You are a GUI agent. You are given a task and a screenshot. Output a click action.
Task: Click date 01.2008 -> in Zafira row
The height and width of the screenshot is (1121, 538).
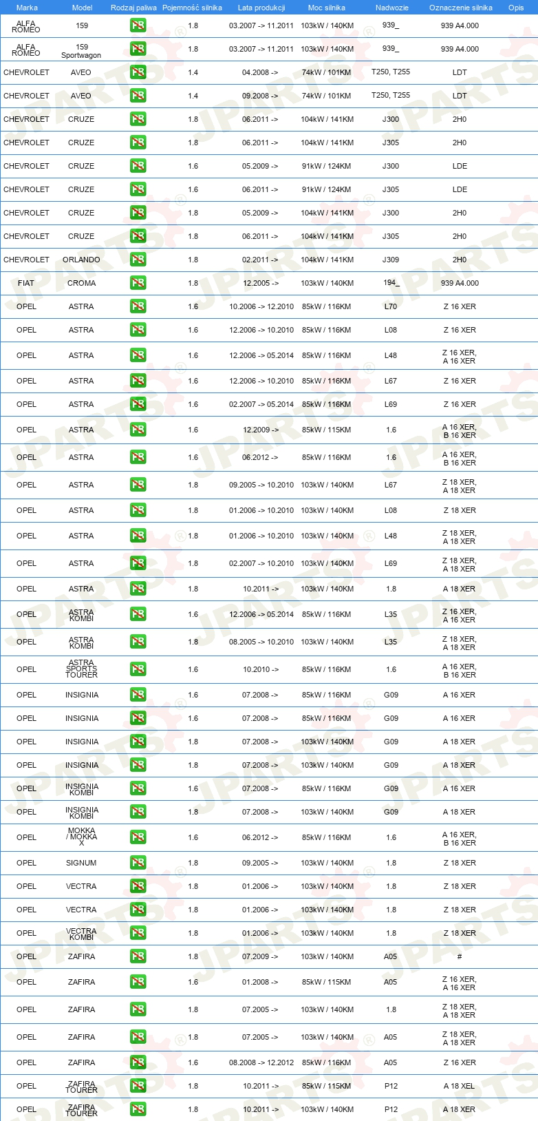(x=260, y=982)
